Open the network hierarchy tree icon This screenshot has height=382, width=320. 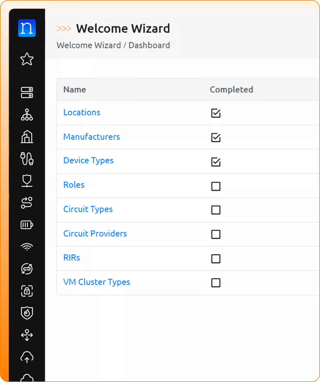(x=27, y=115)
